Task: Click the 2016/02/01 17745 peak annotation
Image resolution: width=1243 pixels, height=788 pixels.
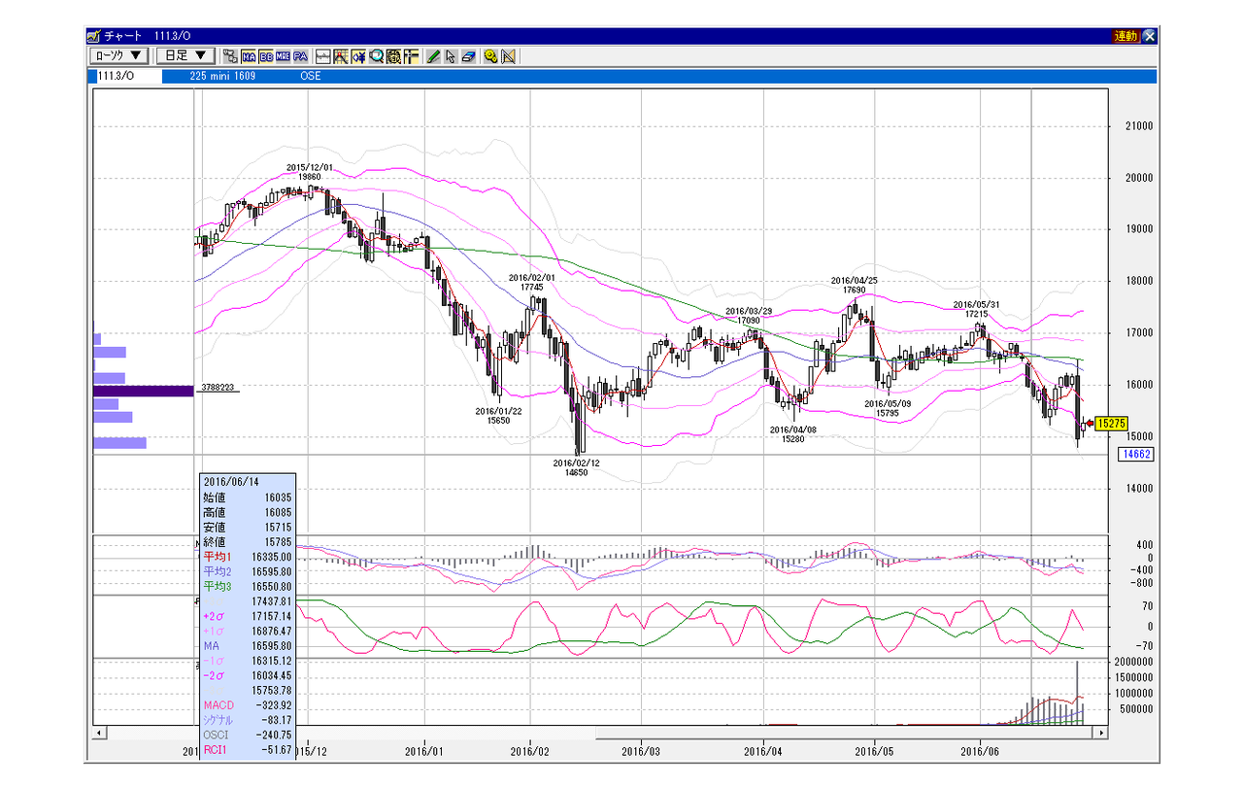Action: point(532,282)
